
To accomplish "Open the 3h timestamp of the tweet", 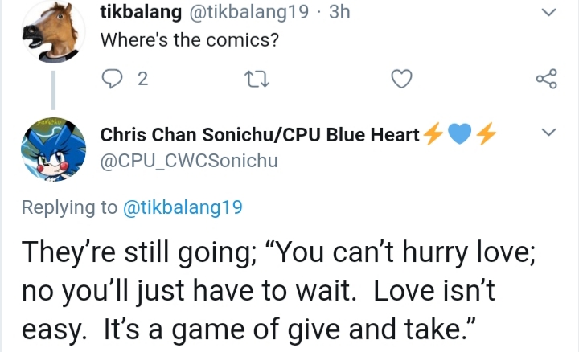I will pos(339,12).
